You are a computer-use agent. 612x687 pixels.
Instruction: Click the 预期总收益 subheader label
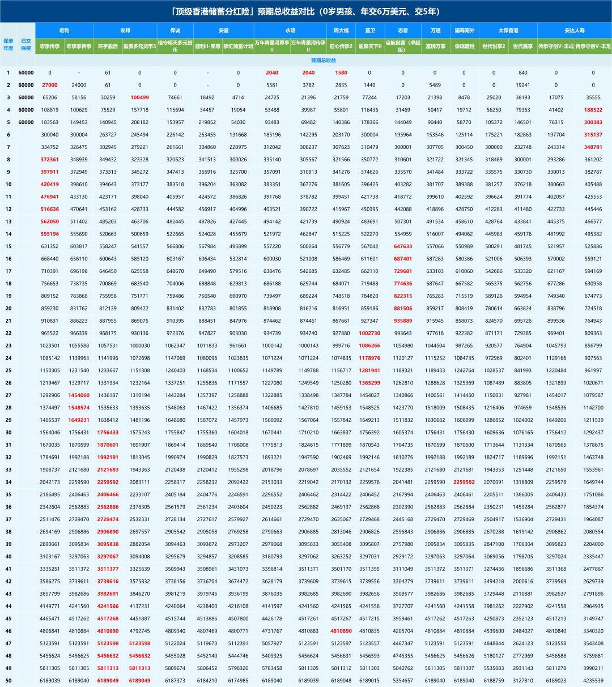[x=323, y=60]
